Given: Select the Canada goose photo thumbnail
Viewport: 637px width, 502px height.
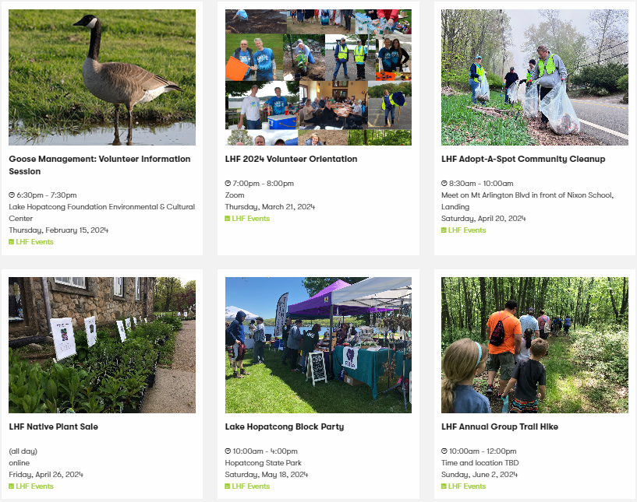Looking at the screenshot, I should (x=102, y=78).
